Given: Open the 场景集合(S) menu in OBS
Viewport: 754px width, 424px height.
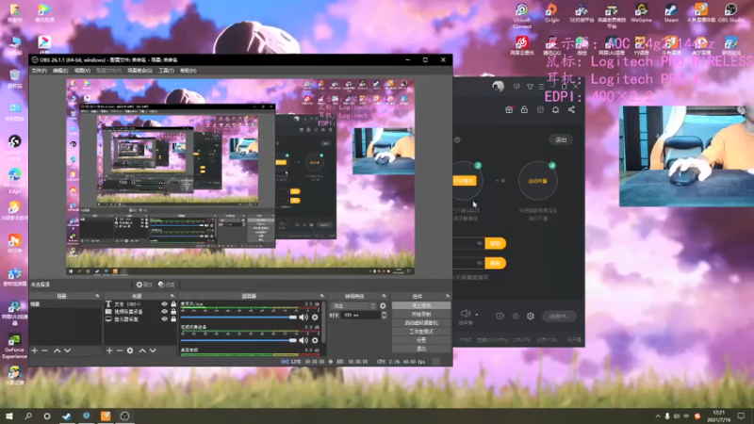Looking at the screenshot, I should click(139, 71).
